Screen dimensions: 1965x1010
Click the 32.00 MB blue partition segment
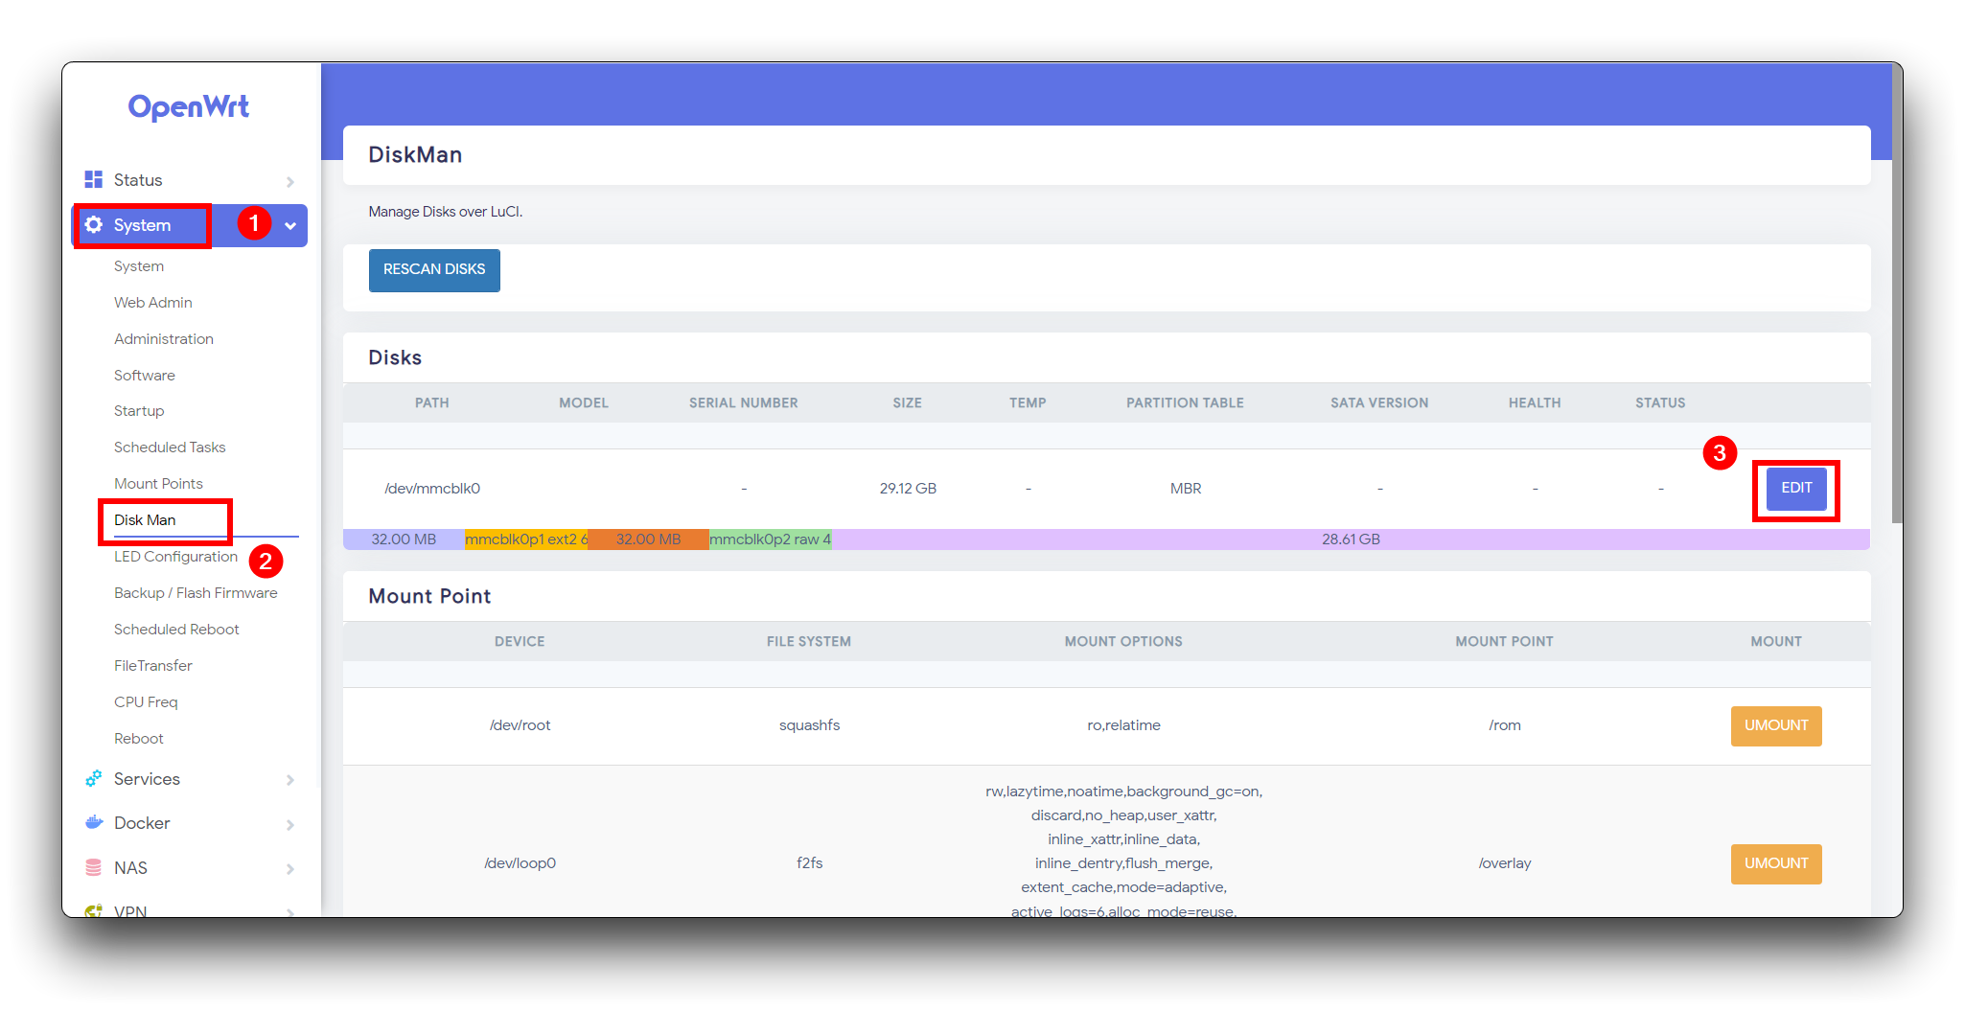[x=404, y=539]
